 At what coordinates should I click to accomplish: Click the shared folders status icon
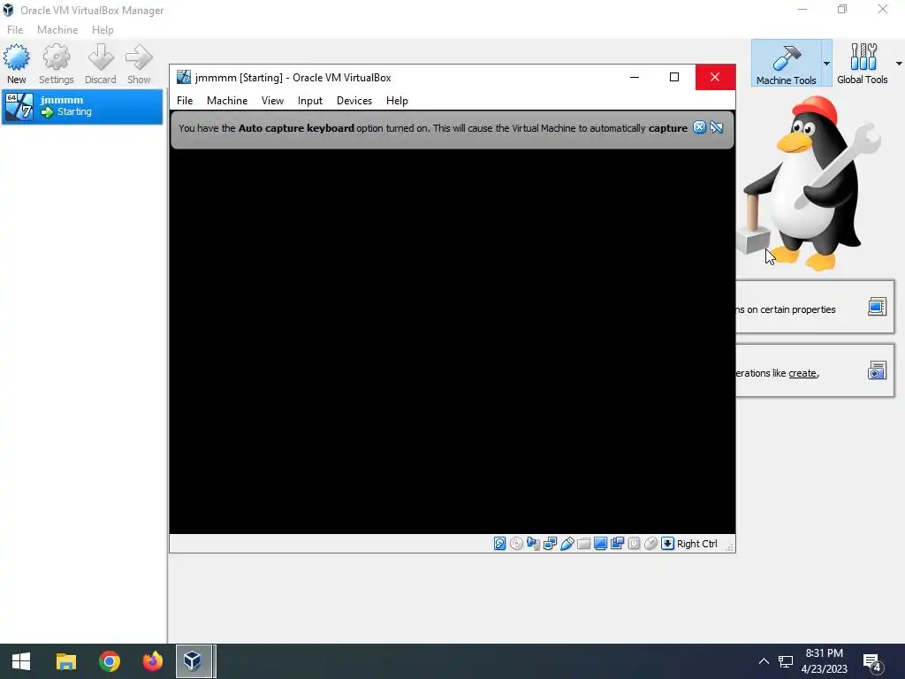[583, 544]
